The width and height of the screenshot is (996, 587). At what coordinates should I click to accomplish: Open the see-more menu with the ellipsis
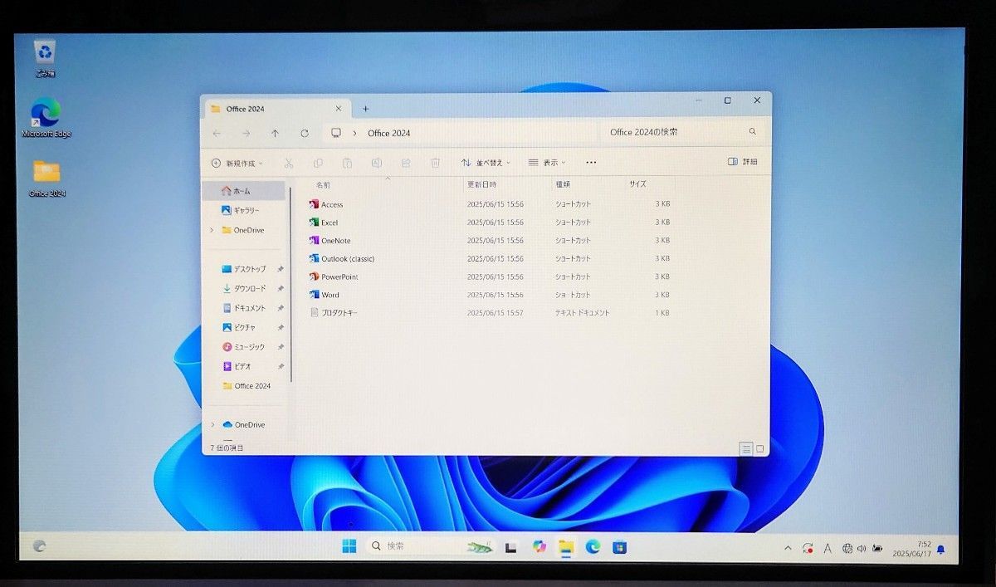[x=590, y=162]
